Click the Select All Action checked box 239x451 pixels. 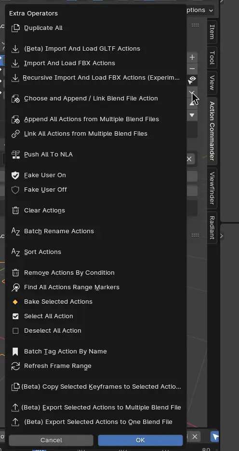click(15, 316)
